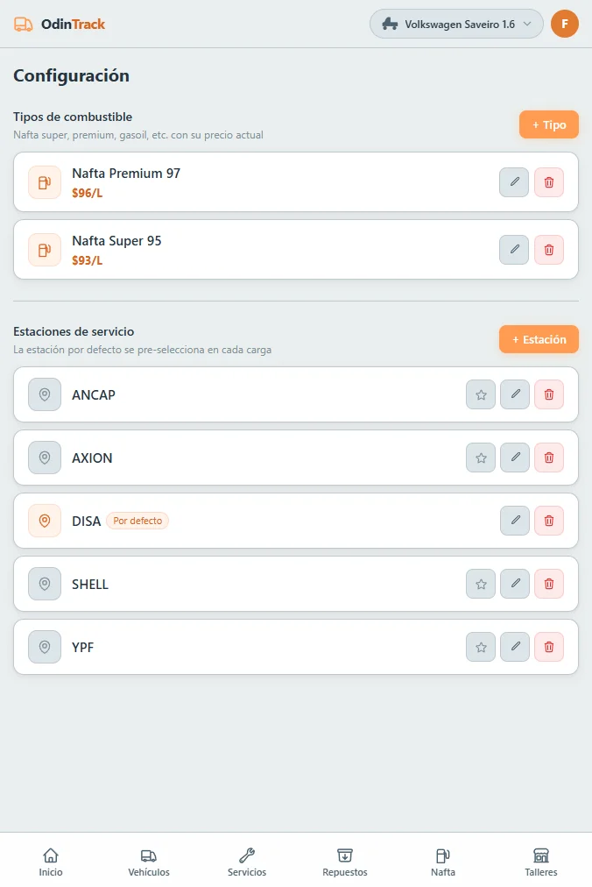This screenshot has width=592, height=887.
Task: Go to the Nafta tab
Action: [x=443, y=862]
